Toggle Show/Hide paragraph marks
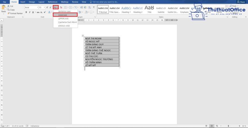 94,7
